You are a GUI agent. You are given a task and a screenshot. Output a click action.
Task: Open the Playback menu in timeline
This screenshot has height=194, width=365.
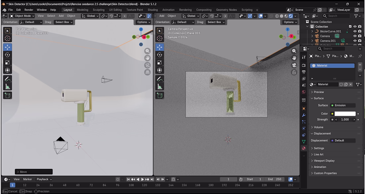pos(44,179)
